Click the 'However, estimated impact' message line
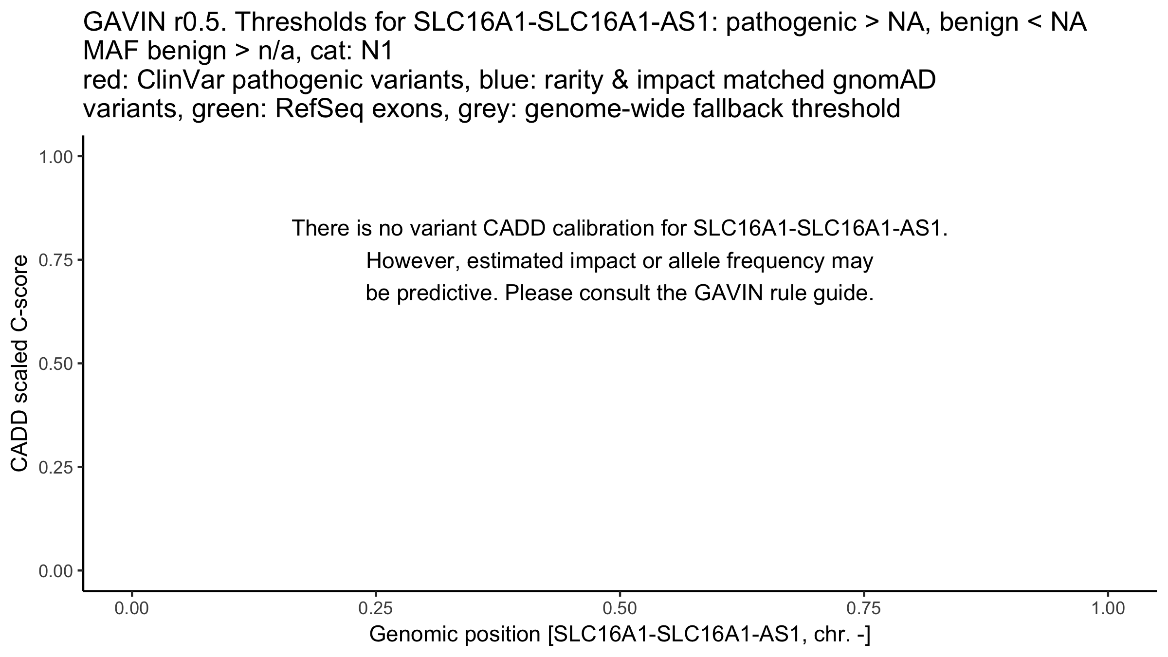 620,261
